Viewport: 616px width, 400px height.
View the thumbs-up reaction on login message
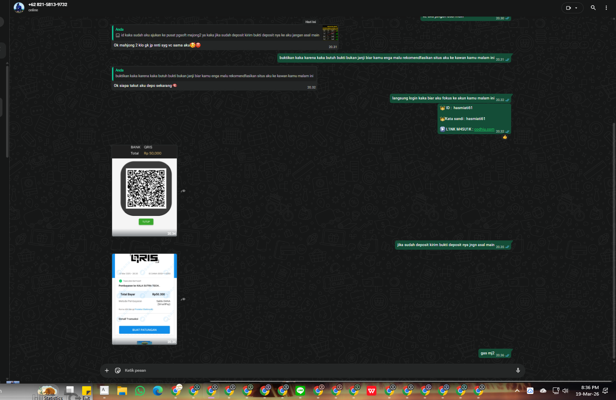click(505, 137)
